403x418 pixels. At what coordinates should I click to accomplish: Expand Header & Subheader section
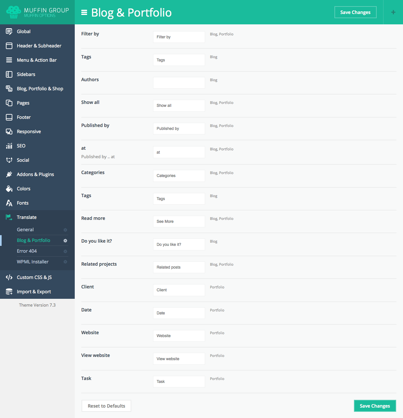(39, 46)
